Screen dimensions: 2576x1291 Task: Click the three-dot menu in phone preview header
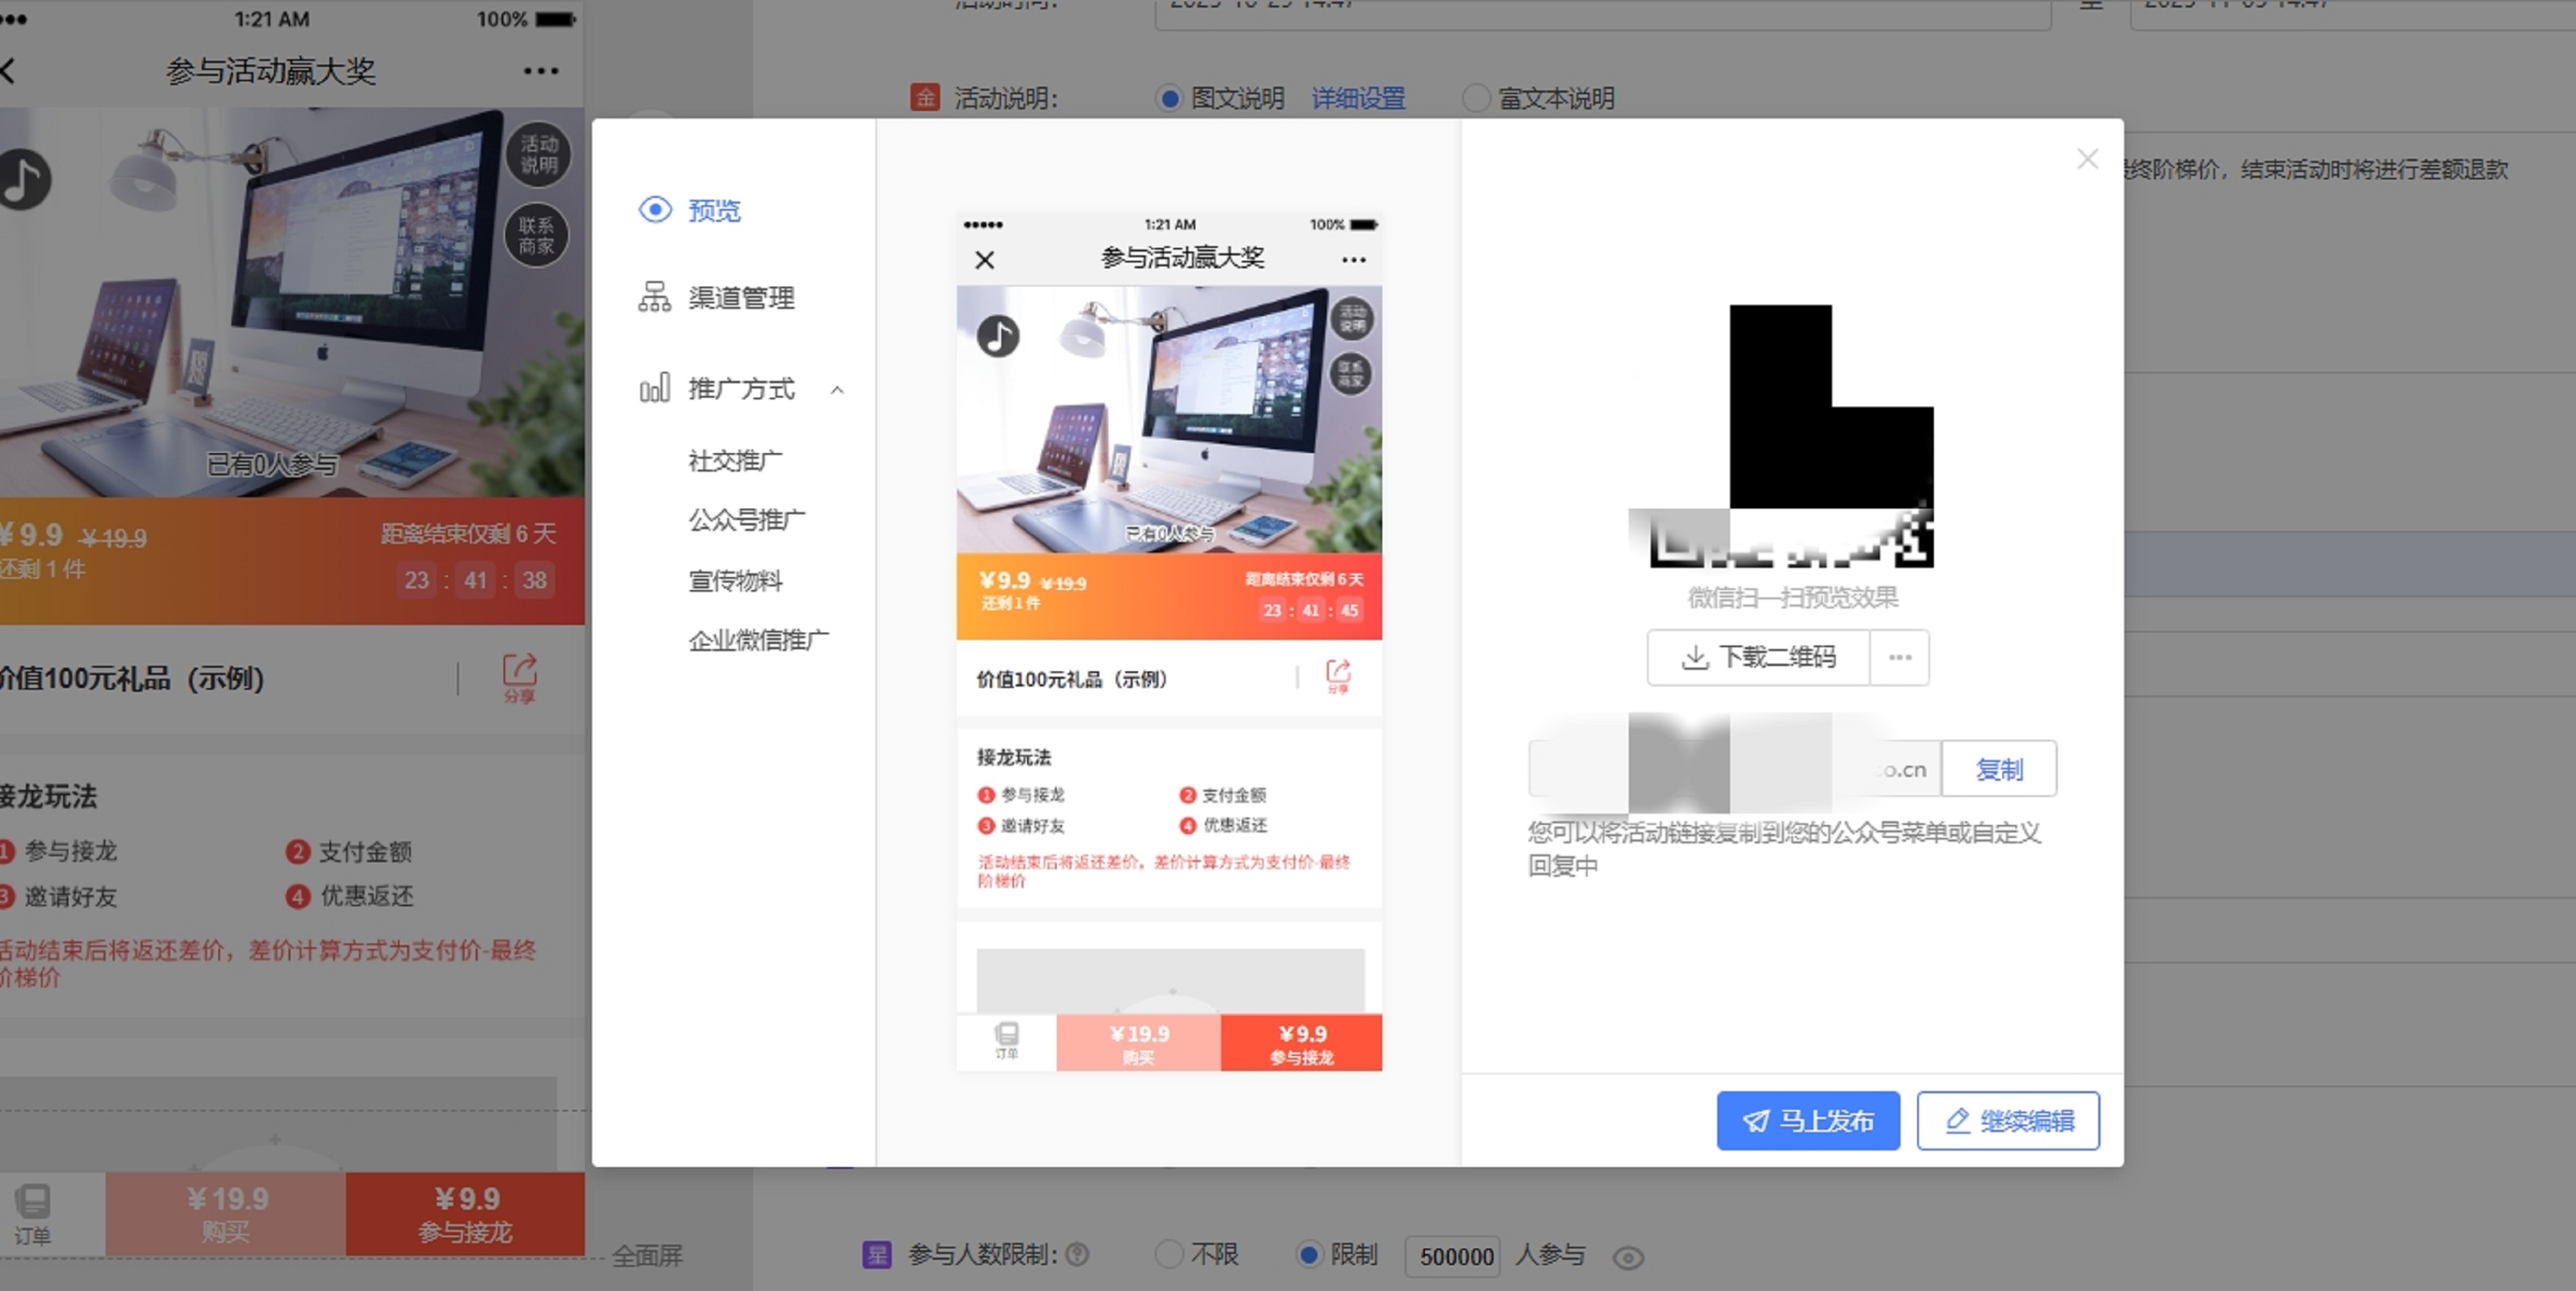(x=1353, y=260)
